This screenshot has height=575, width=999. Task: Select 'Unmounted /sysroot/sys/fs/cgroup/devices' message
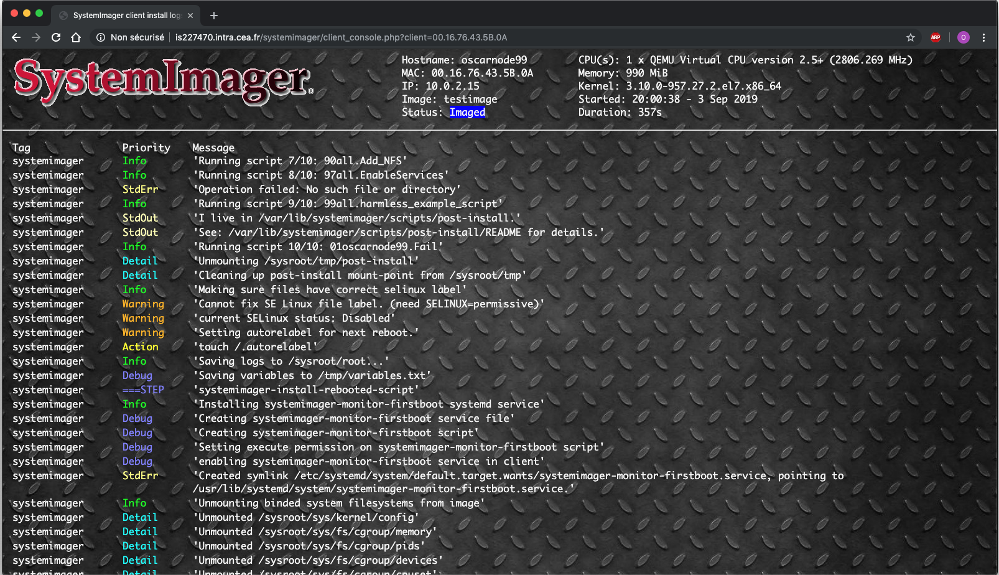(x=318, y=560)
